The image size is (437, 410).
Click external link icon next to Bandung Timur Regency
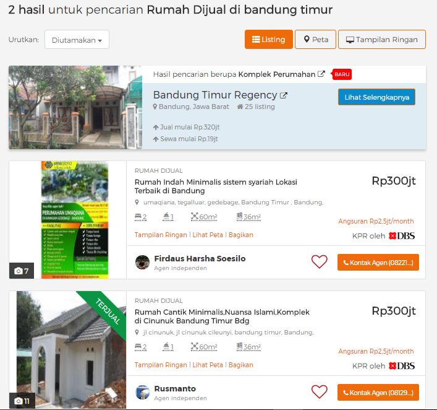pyautogui.click(x=284, y=95)
